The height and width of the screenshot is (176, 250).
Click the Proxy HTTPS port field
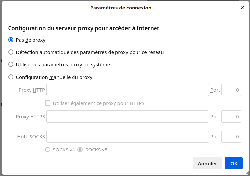(x=231, y=116)
